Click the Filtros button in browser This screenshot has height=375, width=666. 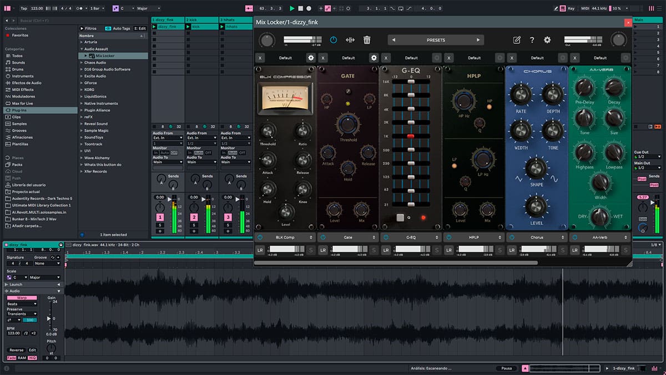pos(89,28)
